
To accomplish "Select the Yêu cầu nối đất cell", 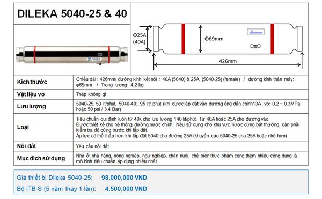I will [92, 146].
